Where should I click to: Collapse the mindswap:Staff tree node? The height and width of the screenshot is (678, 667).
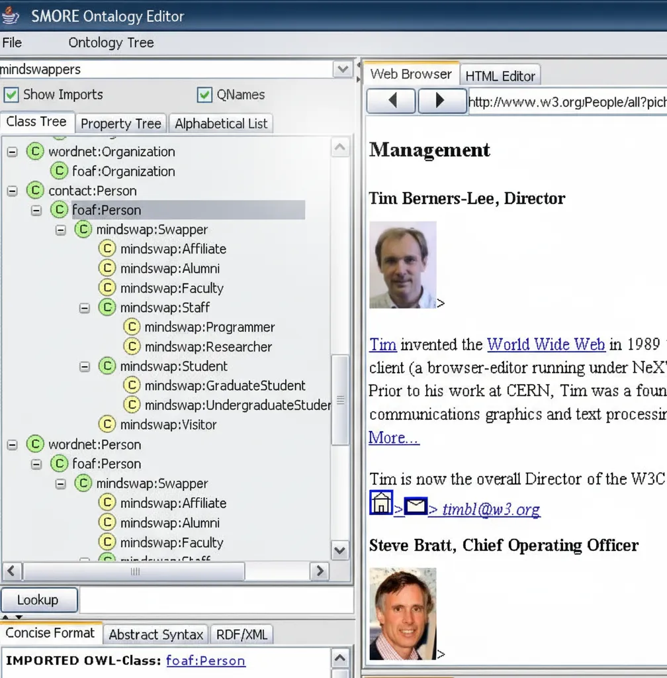[85, 308]
